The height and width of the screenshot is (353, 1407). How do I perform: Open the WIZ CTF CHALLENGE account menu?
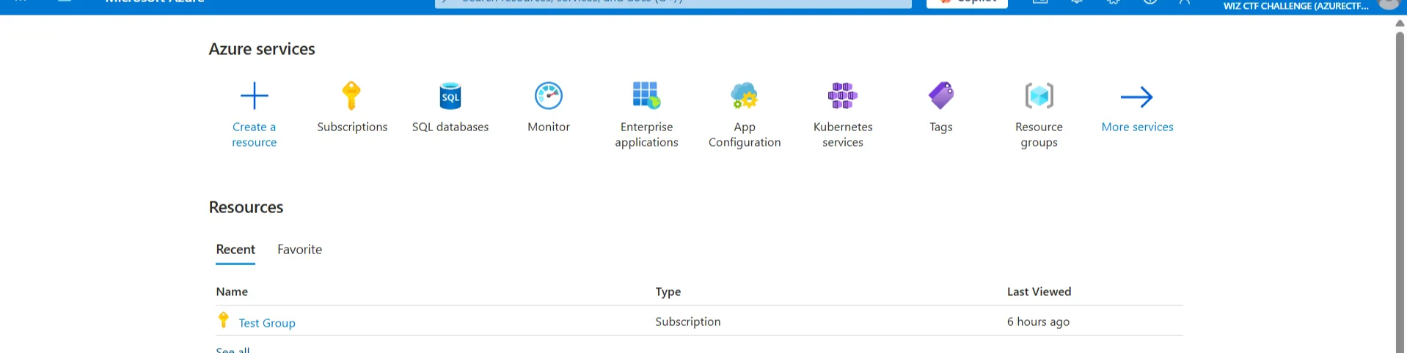click(1295, 6)
